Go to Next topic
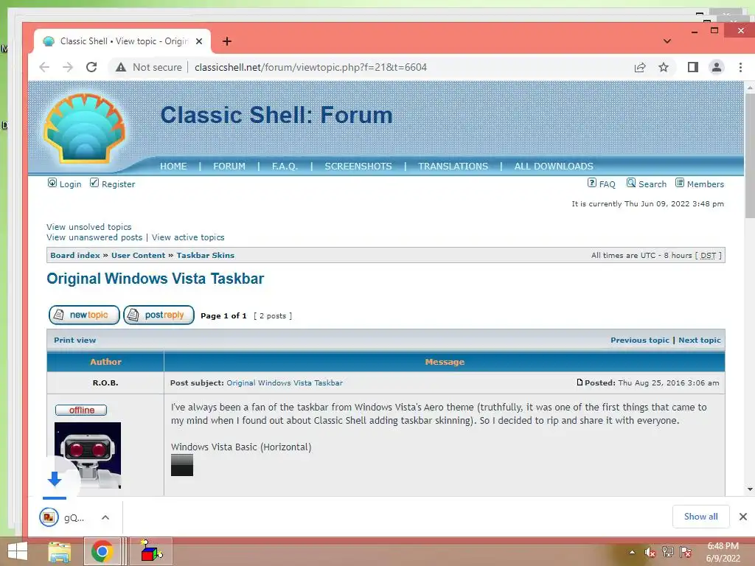Image resolution: width=755 pixels, height=566 pixels. tap(700, 340)
